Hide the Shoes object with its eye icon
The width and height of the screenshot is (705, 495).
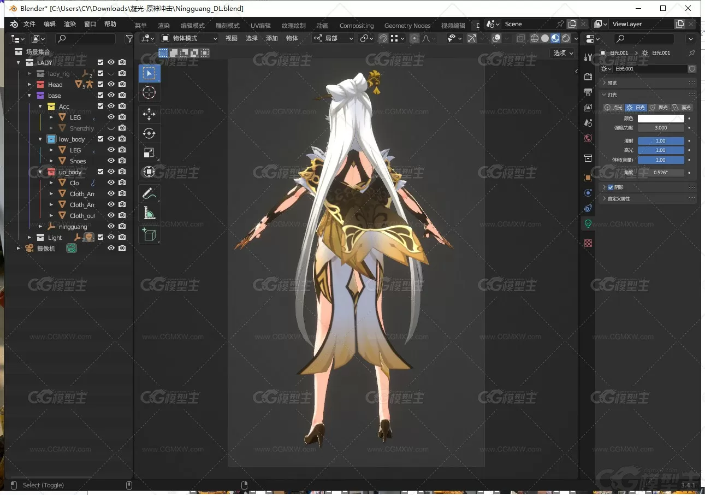(111, 161)
